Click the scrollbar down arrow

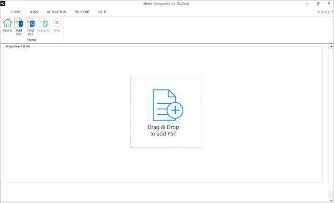(331, 200)
